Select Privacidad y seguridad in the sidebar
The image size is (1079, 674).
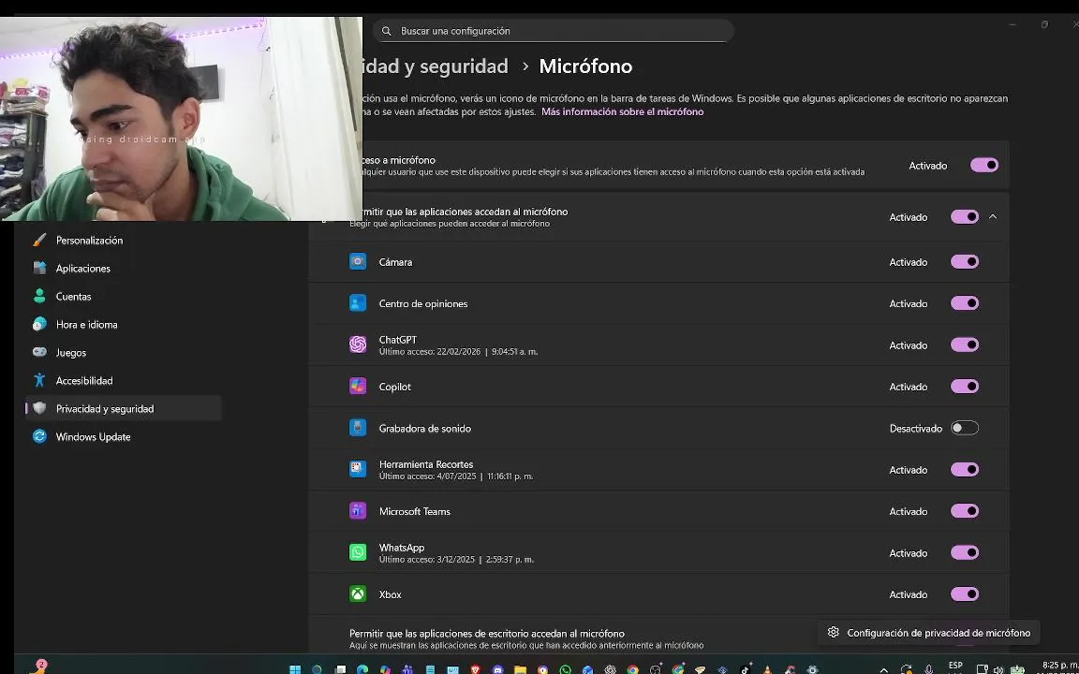coord(124,408)
